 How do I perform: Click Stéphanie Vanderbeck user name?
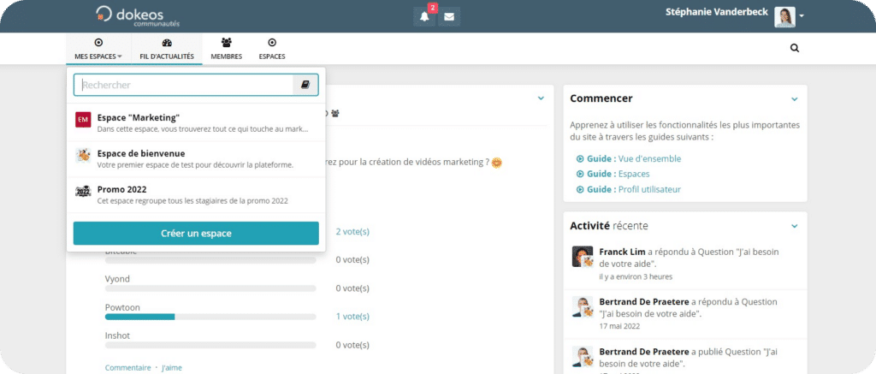[718, 12]
